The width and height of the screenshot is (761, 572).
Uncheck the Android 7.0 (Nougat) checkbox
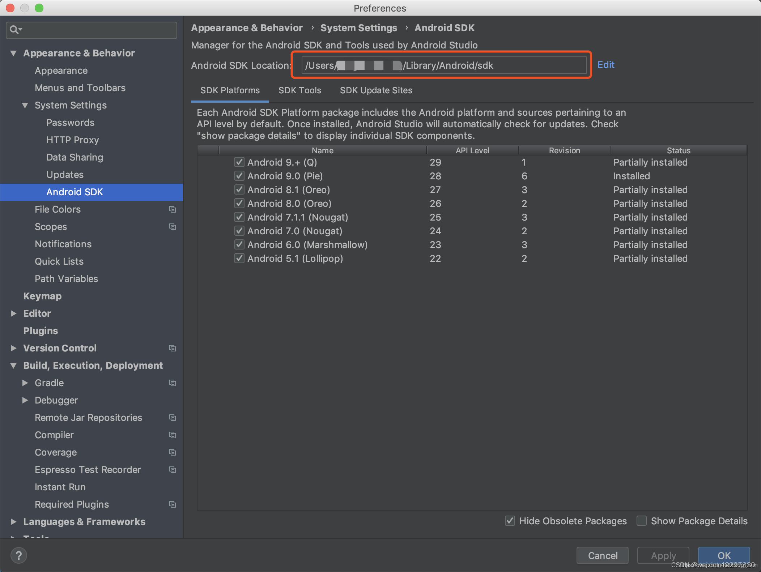tap(239, 231)
